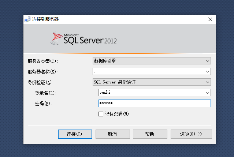The height and width of the screenshot is (157, 234).
Task: Focus the 密码(P) password input field
Action: pos(155,103)
